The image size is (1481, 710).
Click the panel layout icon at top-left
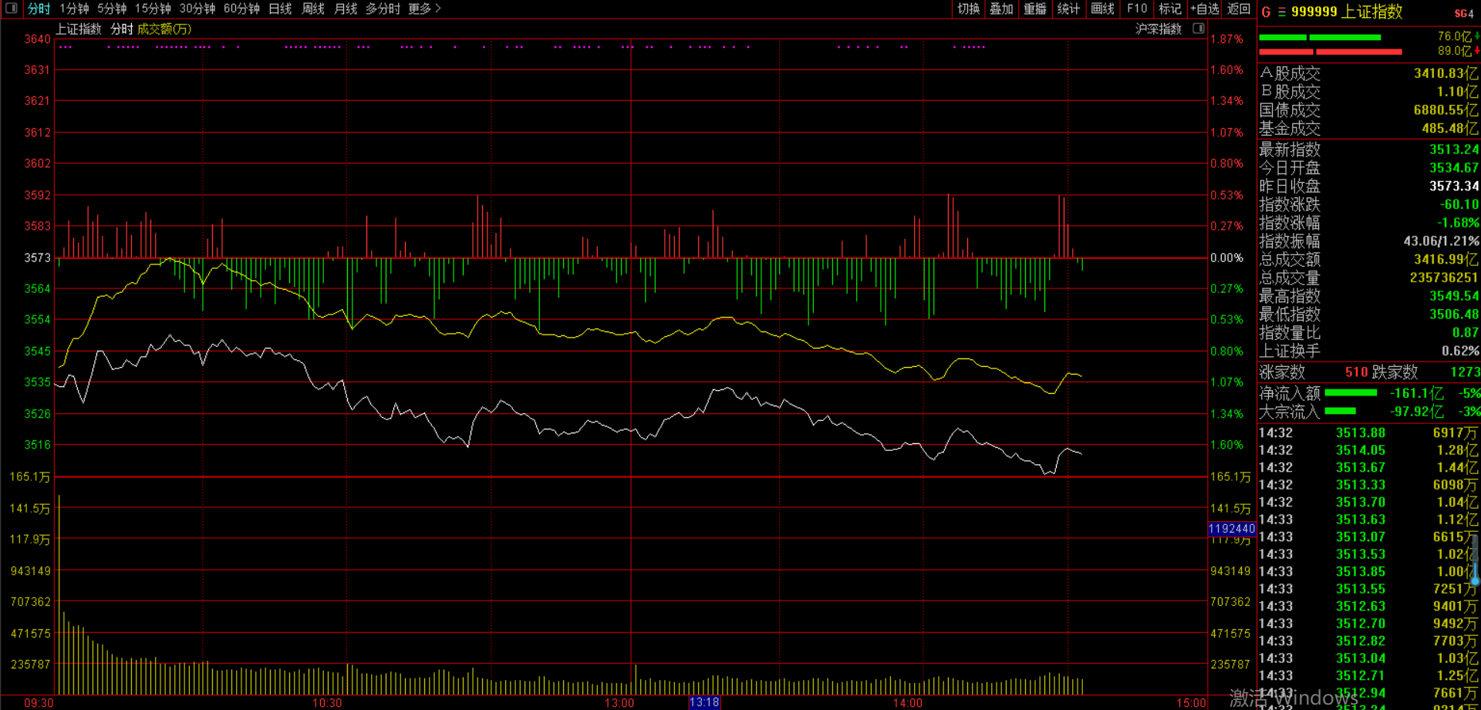11,8
